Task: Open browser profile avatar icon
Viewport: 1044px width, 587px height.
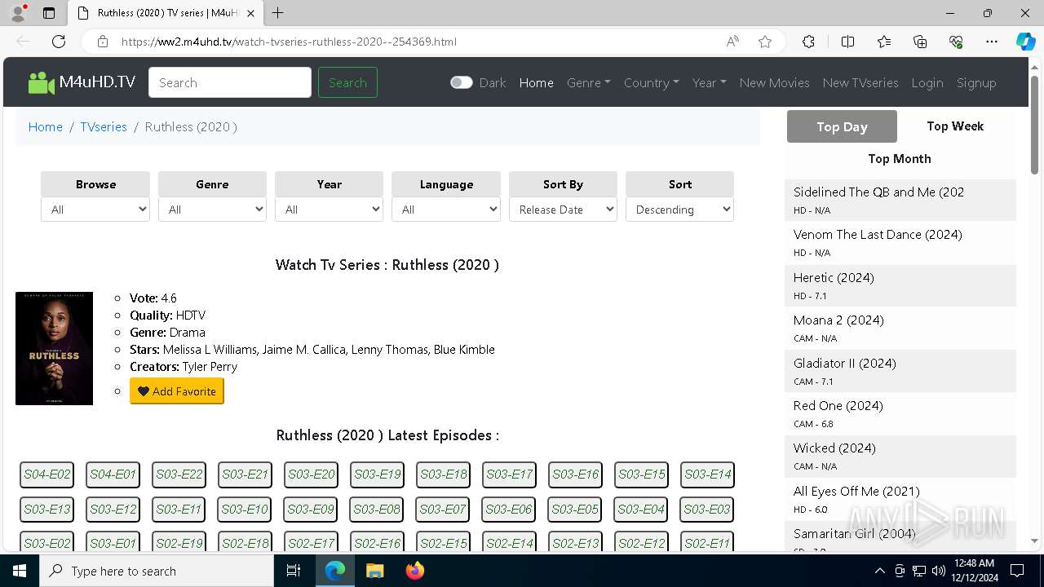Action: pos(18,13)
